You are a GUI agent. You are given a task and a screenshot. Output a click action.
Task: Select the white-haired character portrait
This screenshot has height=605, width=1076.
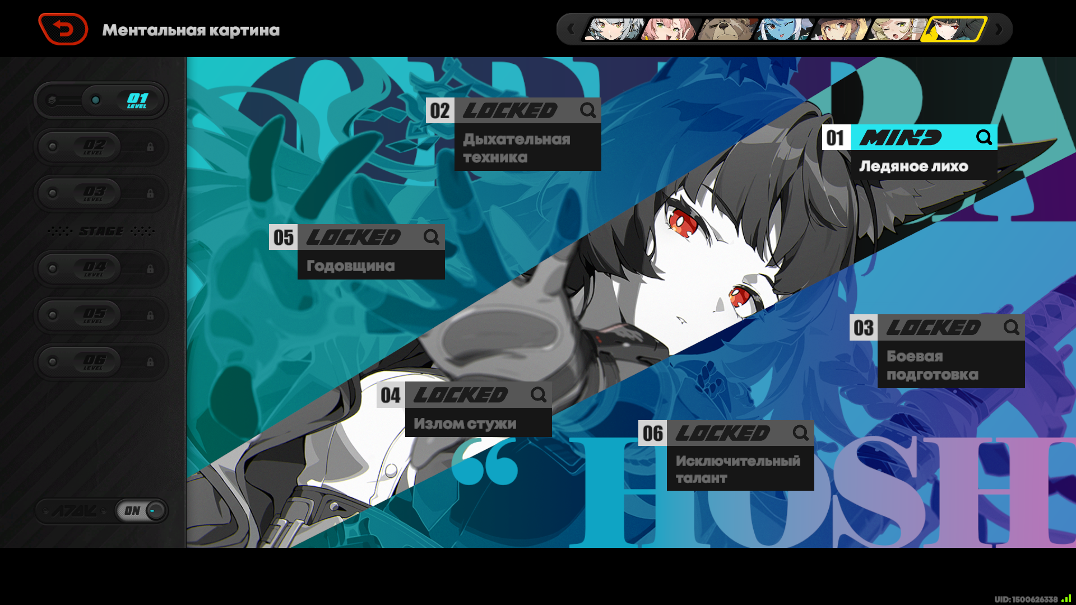pos(614,29)
